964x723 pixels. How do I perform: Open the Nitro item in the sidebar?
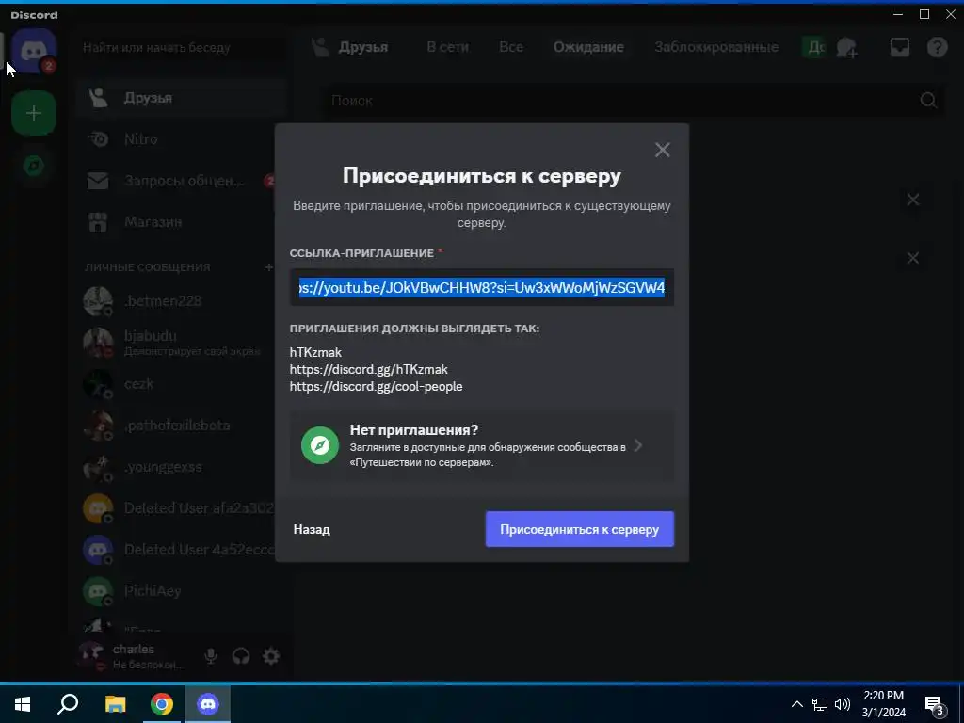[182, 139]
